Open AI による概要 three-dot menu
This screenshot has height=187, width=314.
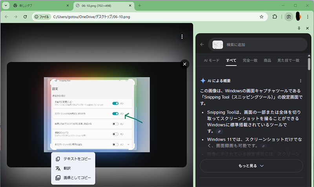click(300, 81)
